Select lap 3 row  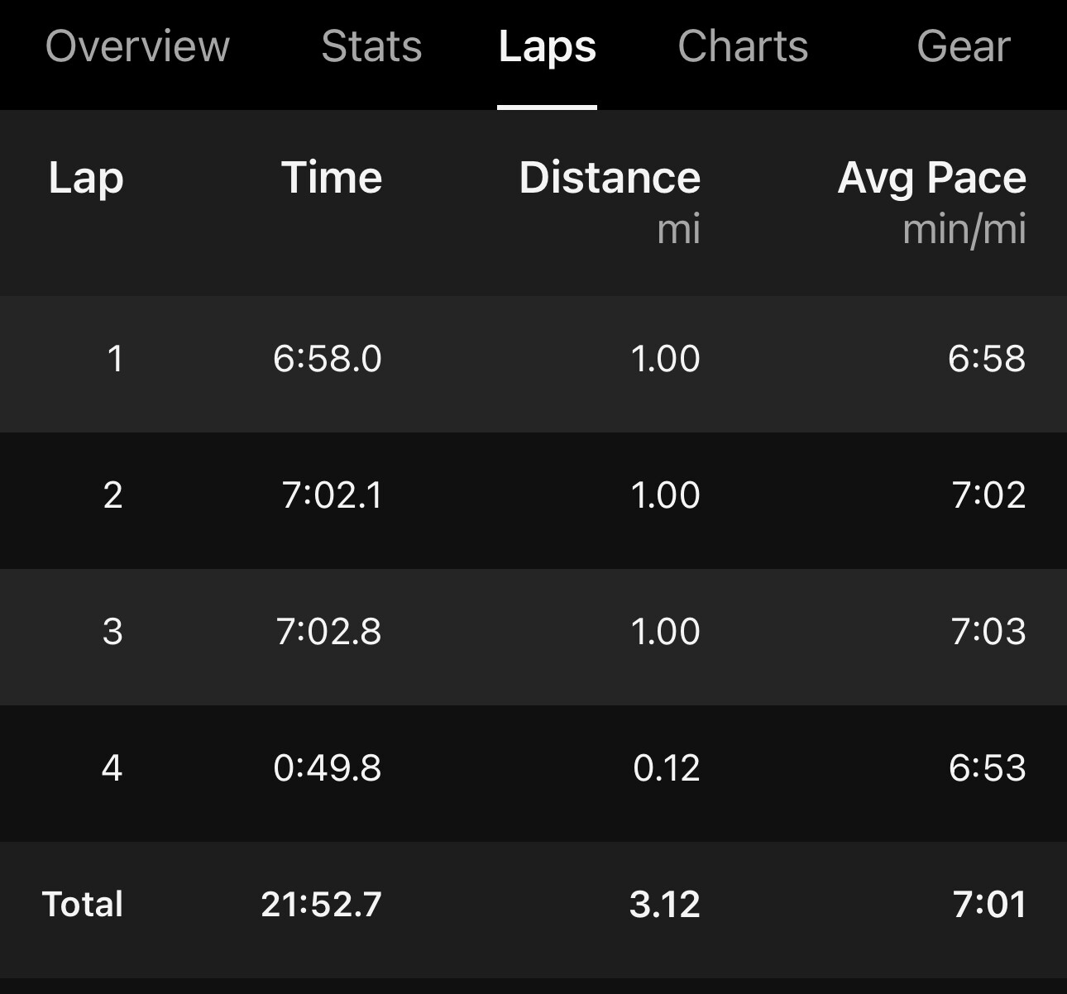[x=533, y=637]
